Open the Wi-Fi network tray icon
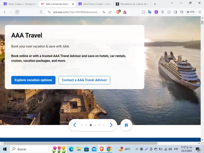The width and height of the screenshot is (204, 153). coord(166,149)
